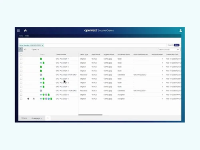Viewport: 200px width, 150px height.
Task: Sort by the Document Status column header
Action: tap(124, 54)
